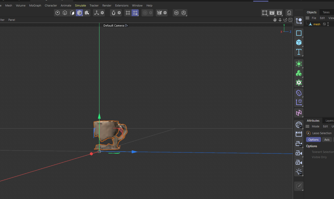Screen dimensions: 334x199
Task: Select the Cube primitive tool icon
Action: tap(299, 42)
